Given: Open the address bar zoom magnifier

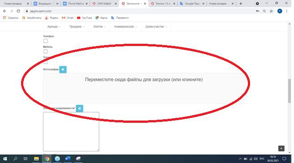Looking at the screenshot, I should pyautogui.click(x=264, y=11).
